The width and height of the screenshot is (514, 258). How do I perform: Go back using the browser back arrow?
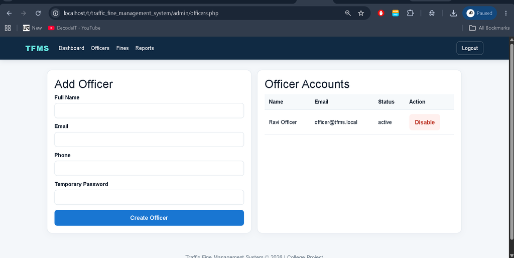pos(9,13)
